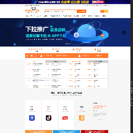Screen dimensions: 133x133
Task: Click the orange search button
Action: [x=81, y=11]
